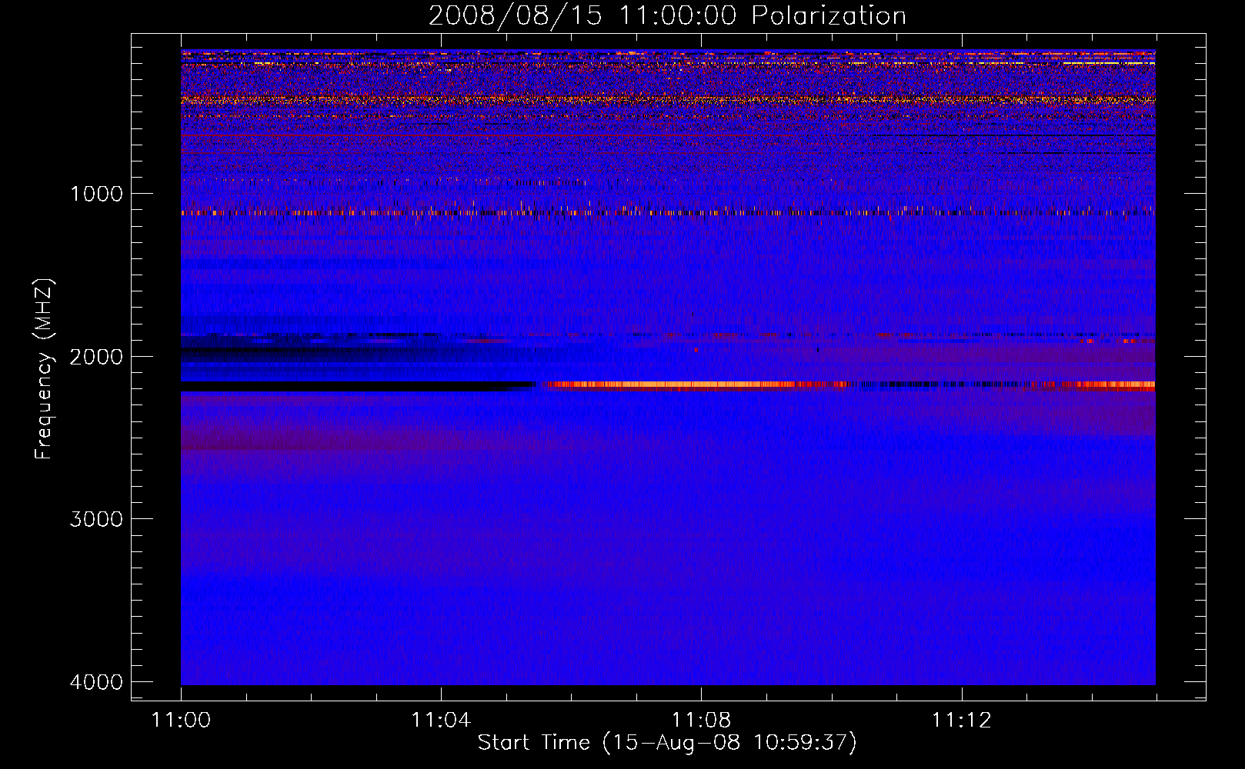Click the "11:00" time tick label

tap(181, 721)
